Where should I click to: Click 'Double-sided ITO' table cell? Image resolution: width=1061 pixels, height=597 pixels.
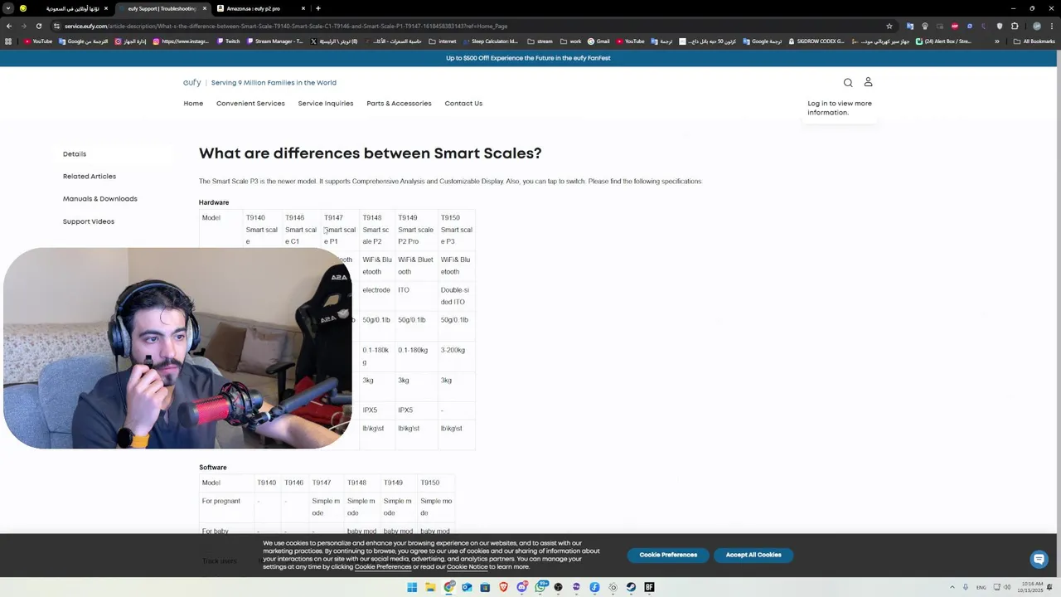(455, 296)
